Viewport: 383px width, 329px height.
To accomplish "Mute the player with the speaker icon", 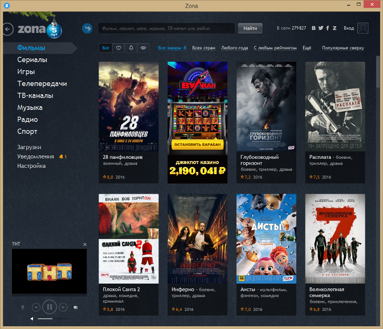I will click(x=32, y=319).
